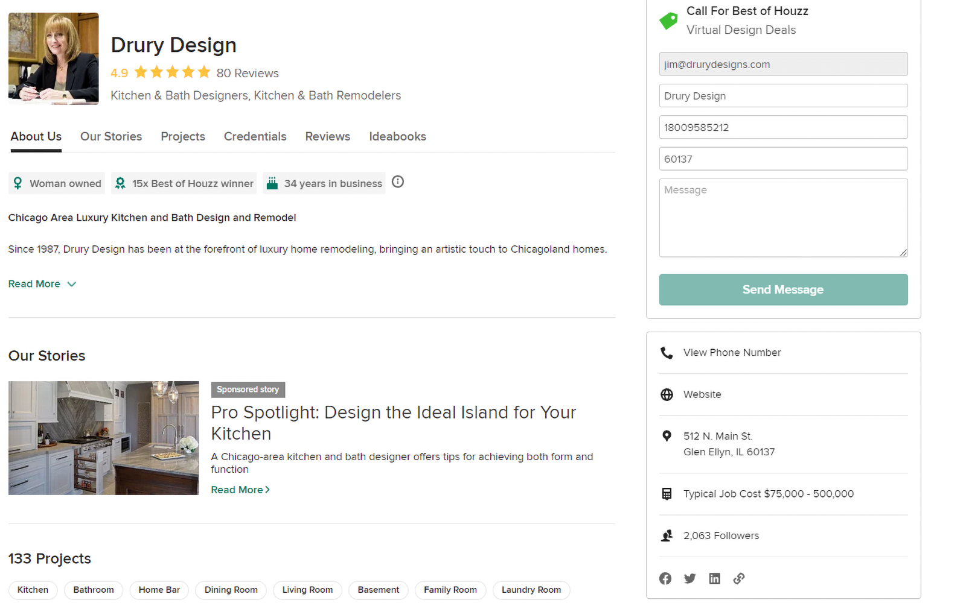966x603 pixels.
Task: Switch to the About Us tab
Action: point(36,136)
